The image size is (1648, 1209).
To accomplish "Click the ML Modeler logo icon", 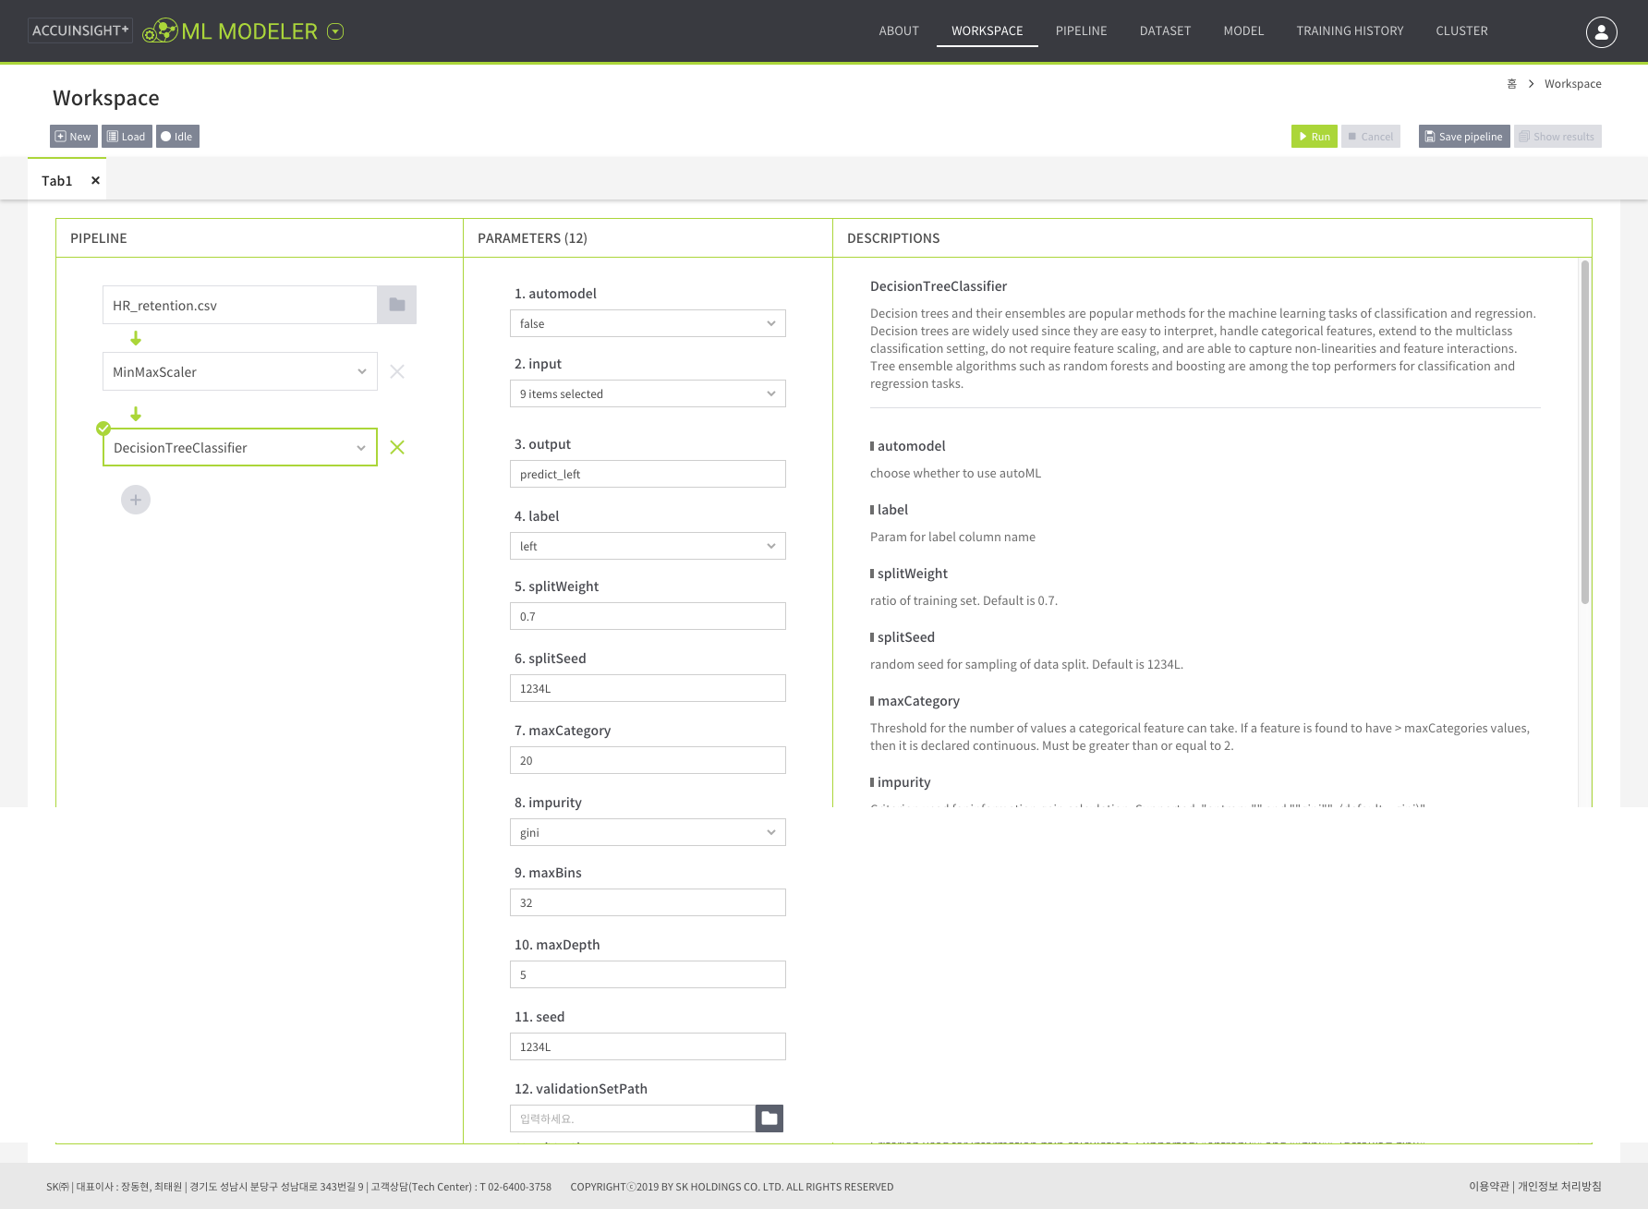I will point(160,30).
